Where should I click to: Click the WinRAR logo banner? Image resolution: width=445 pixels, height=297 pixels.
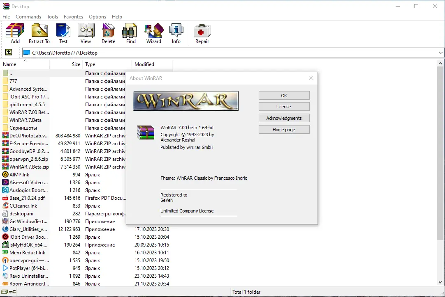(186, 101)
